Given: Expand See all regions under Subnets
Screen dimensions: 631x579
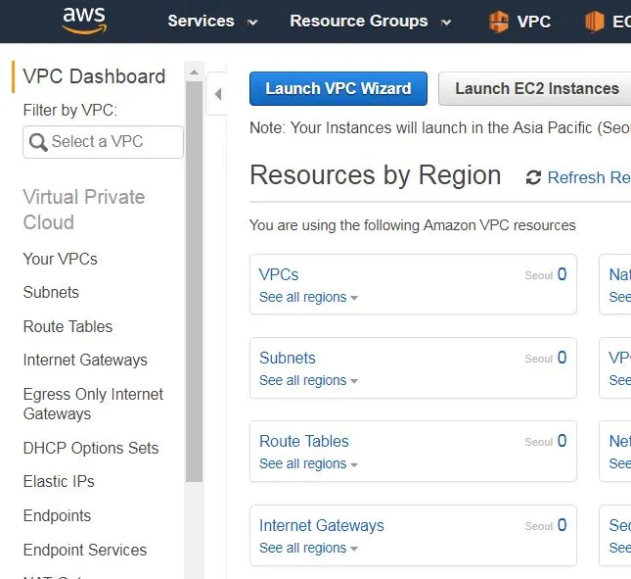Looking at the screenshot, I should tap(308, 381).
